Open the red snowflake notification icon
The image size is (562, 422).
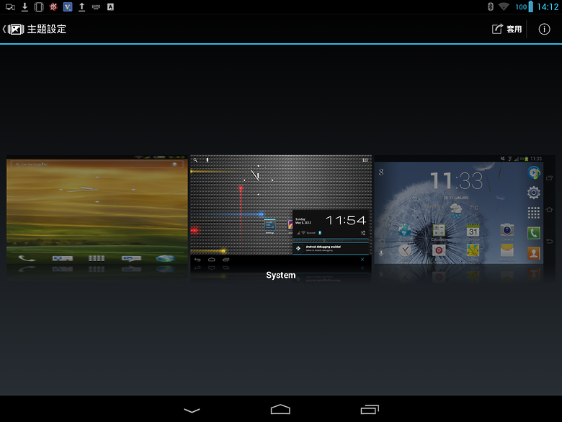point(53,6)
